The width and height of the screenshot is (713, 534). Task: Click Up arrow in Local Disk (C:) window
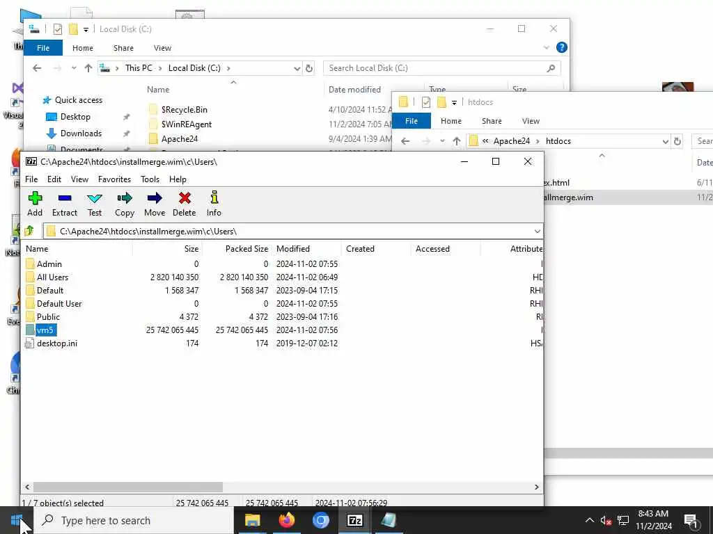coord(88,68)
